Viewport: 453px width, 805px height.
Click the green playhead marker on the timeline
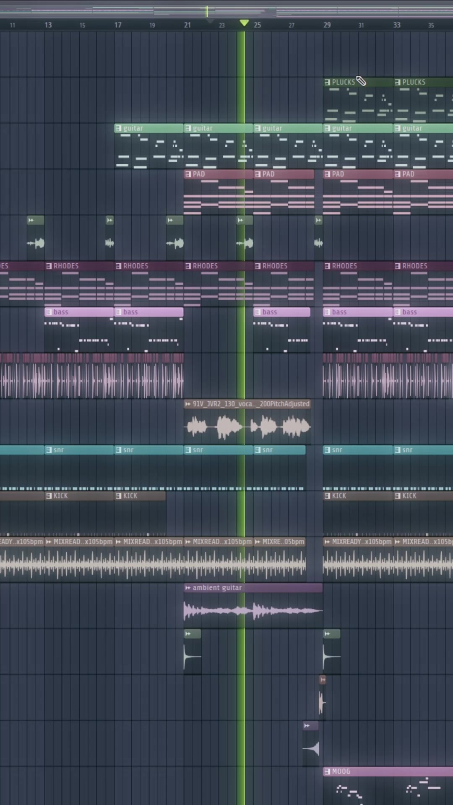tap(244, 23)
